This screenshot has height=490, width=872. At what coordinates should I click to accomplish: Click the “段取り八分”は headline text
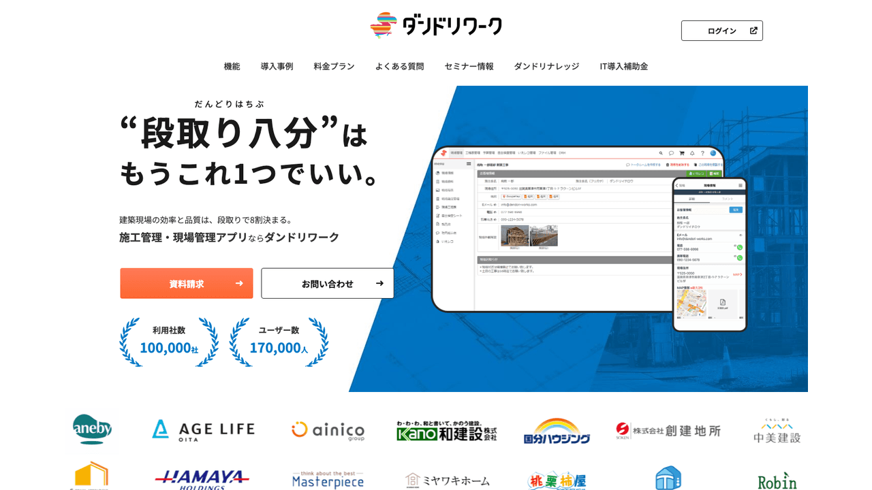tap(243, 132)
